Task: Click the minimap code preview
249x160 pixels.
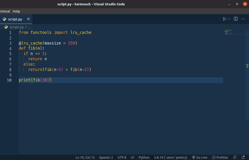Action: 228,32
